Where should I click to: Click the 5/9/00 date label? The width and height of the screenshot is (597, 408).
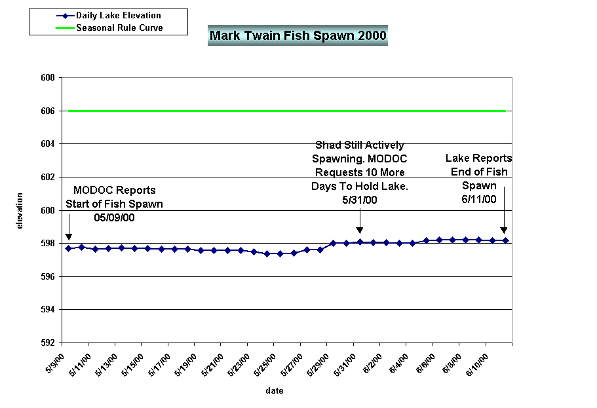(55, 363)
